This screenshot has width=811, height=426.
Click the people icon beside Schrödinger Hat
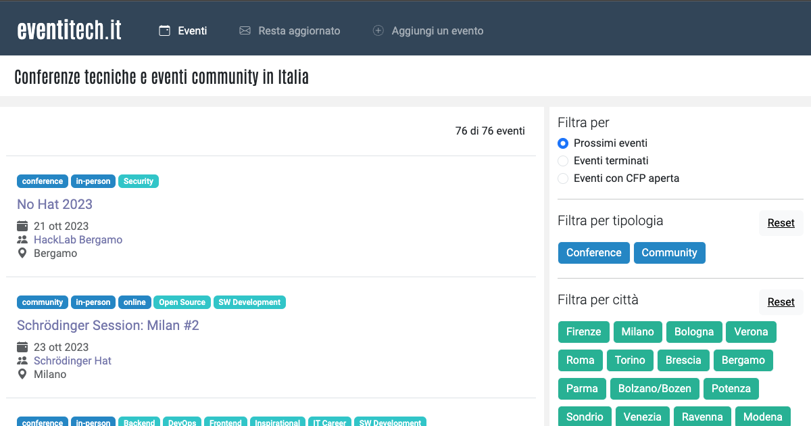(22, 361)
